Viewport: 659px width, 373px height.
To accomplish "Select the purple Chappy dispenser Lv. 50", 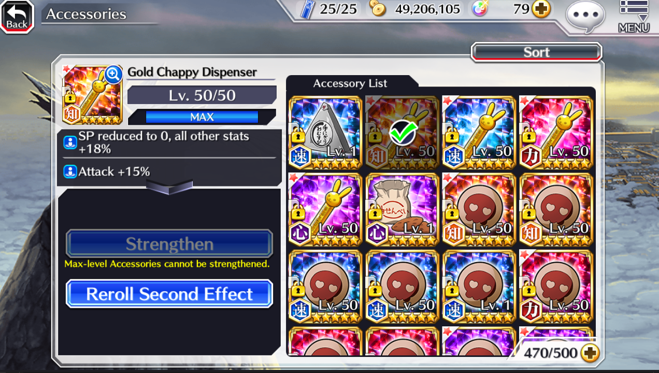I will pos(325,209).
